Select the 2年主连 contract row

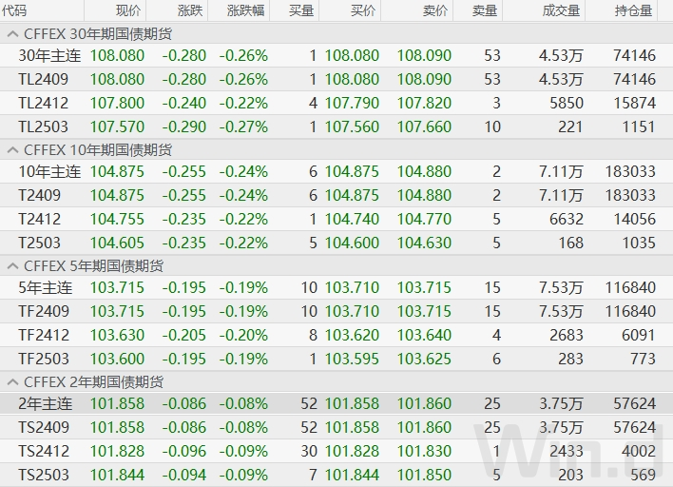click(x=336, y=403)
